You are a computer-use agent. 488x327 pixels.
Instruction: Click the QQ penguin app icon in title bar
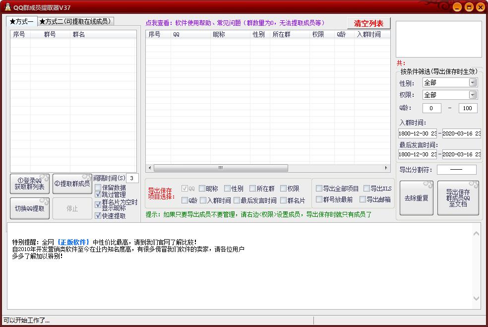[7, 7]
